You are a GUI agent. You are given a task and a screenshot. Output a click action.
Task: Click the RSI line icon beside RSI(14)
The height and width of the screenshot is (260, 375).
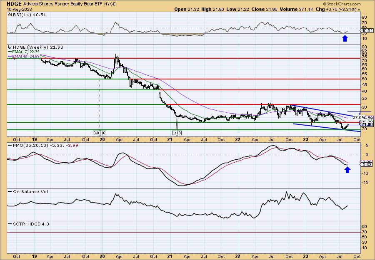(10, 15)
